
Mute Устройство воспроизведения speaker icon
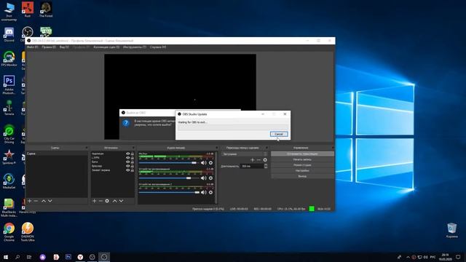pyautogui.click(x=204, y=178)
